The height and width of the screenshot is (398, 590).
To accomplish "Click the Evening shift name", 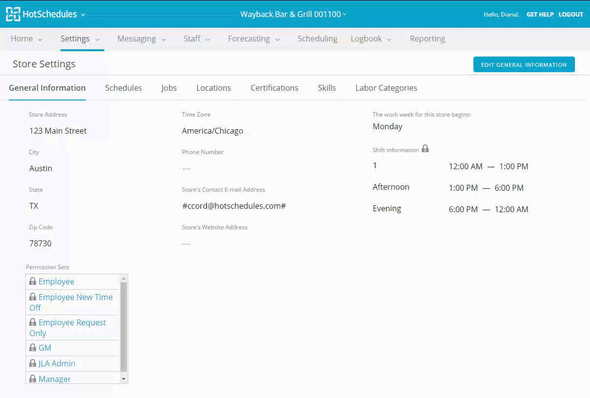I will 387,208.
